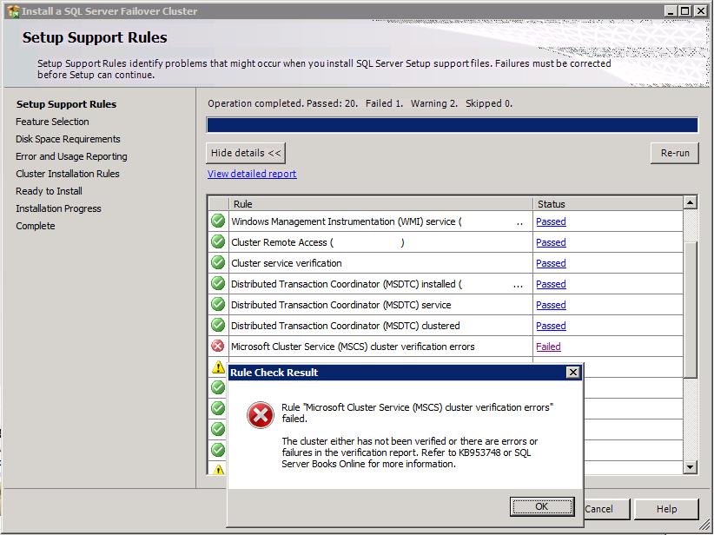Click the Help button
This screenshot has width=714, height=535.
point(666,509)
